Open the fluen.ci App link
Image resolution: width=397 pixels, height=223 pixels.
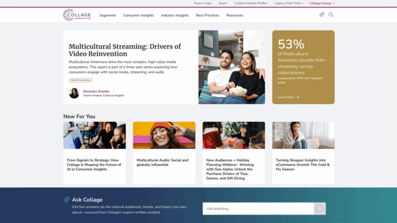coord(203,3)
